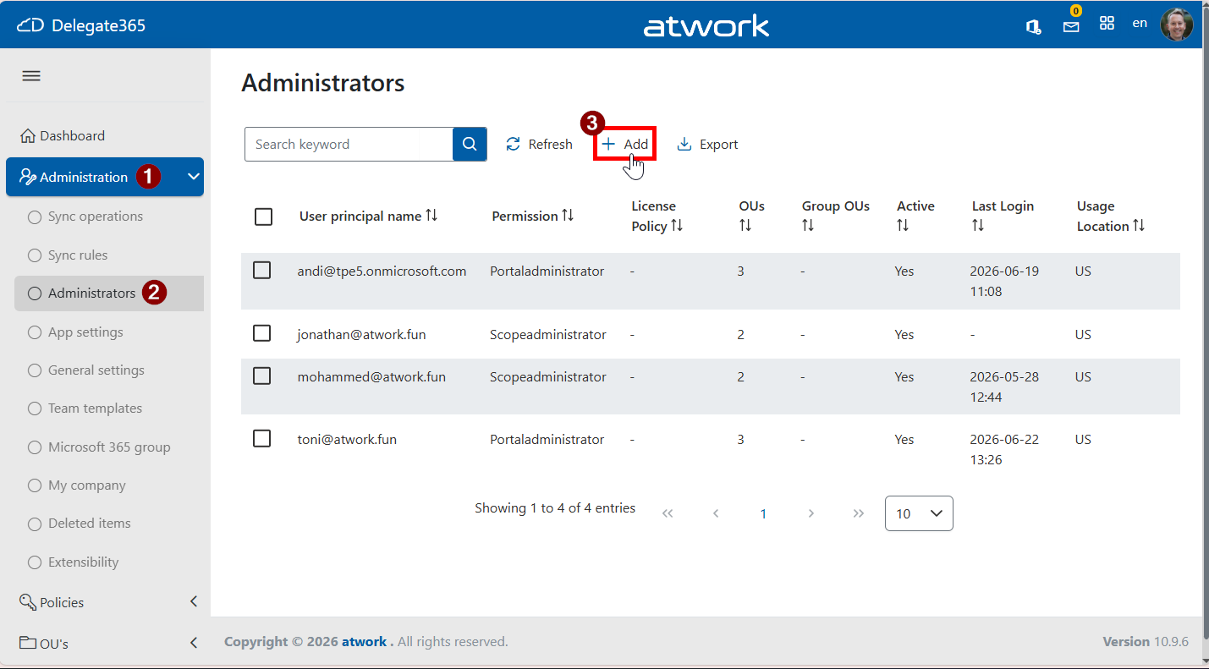
Task: Click toni@atwork.fun user name
Action: click(347, 439)
